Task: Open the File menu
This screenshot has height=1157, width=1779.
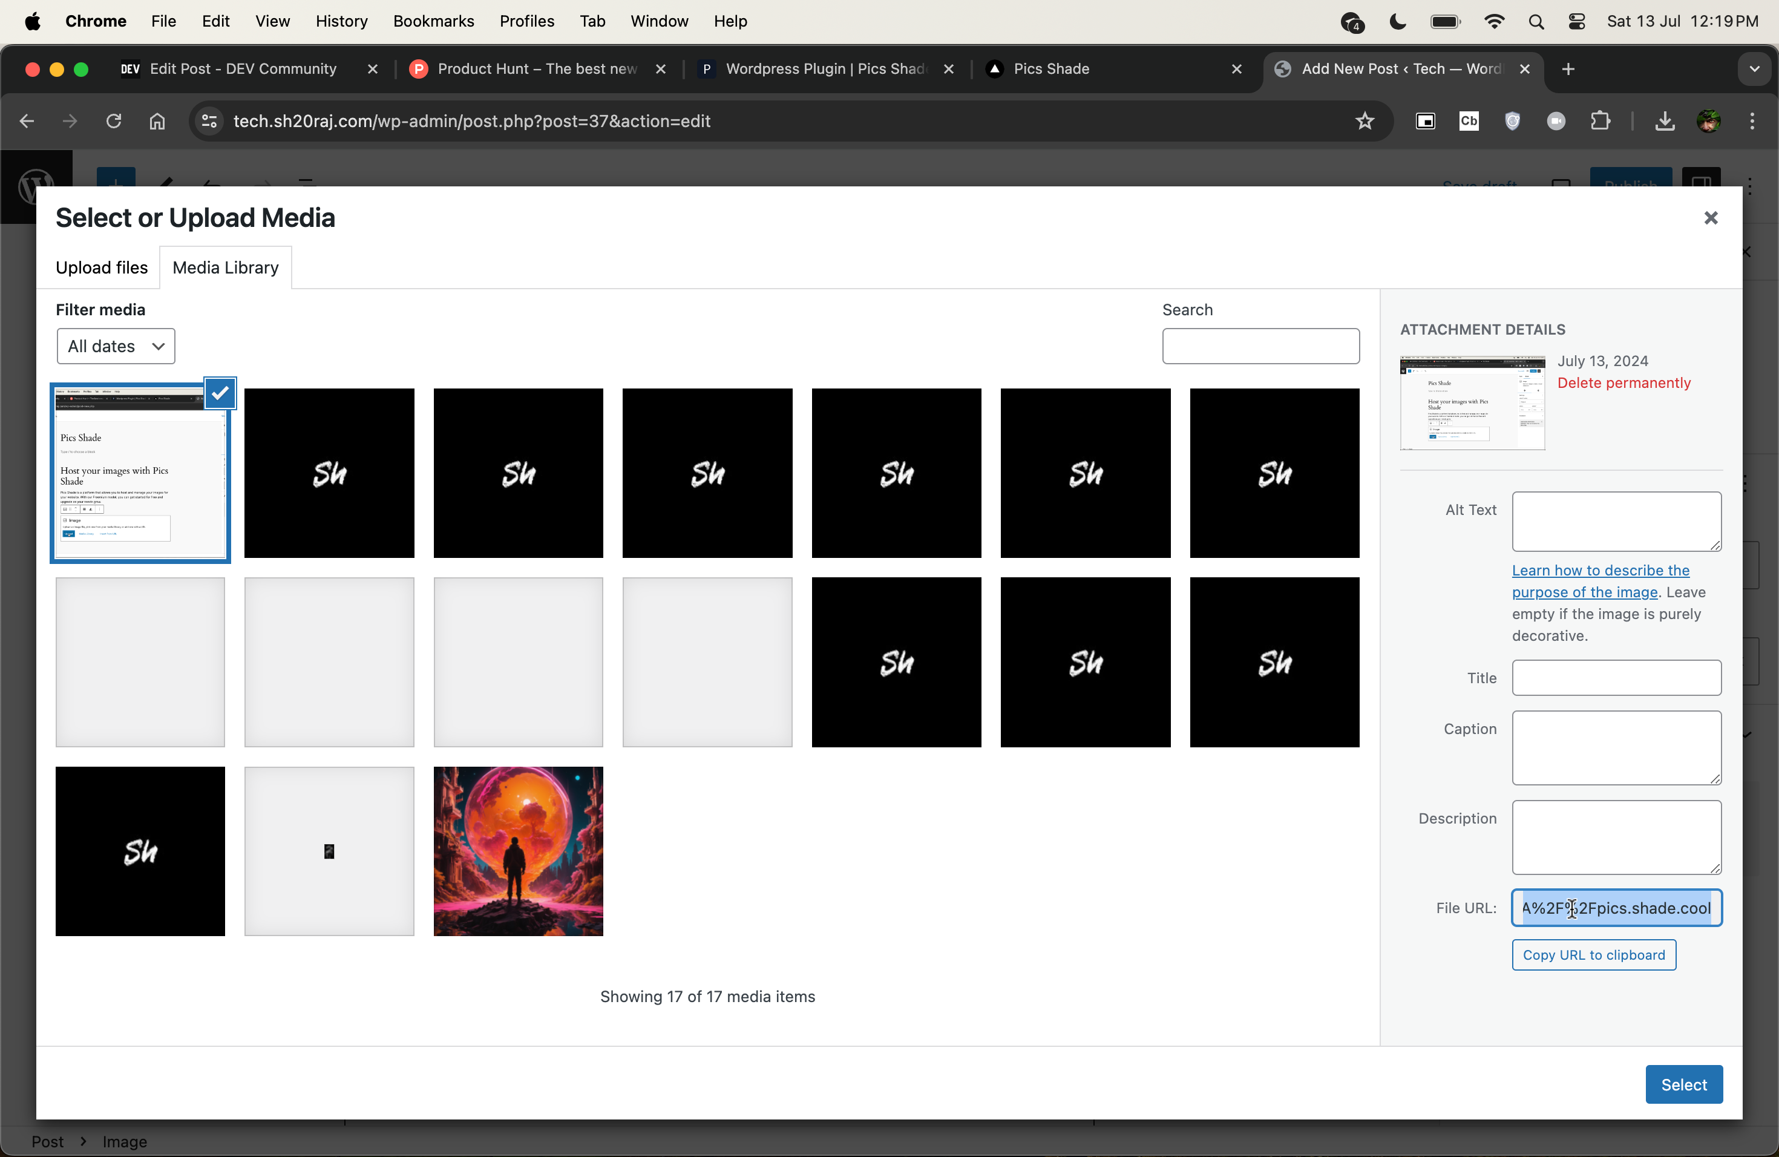Action: (163, 21)
